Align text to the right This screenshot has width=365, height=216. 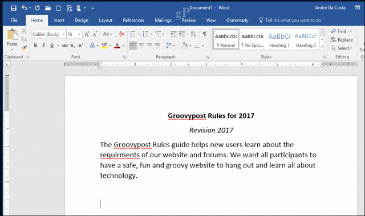click(x=149, y=46)
